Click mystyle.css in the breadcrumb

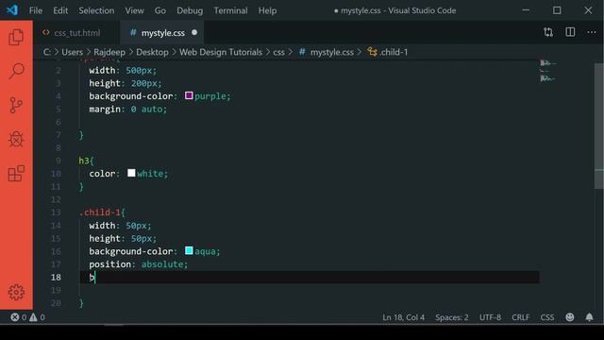pyautogui.click(x=332, y=52)
